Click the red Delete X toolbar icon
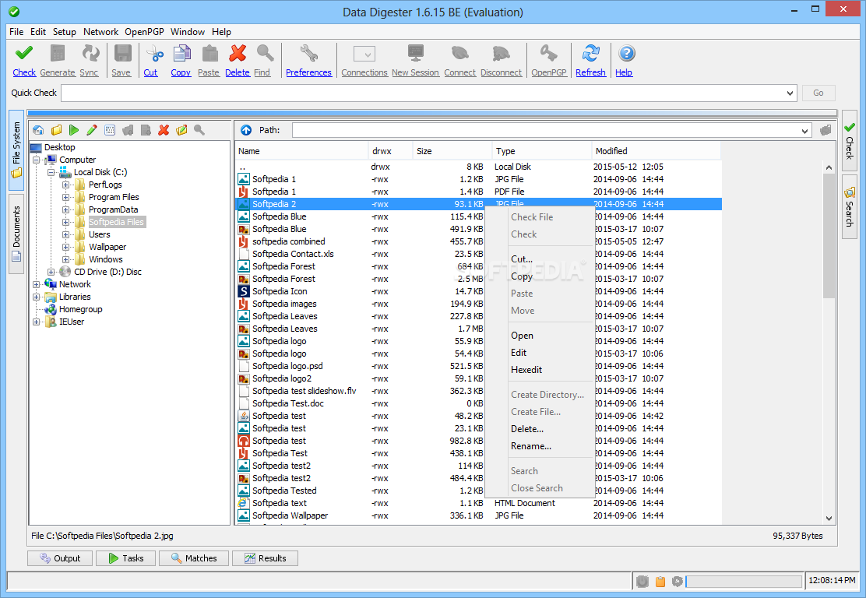This screenshot has height=598, width=866. coord(238,54)
